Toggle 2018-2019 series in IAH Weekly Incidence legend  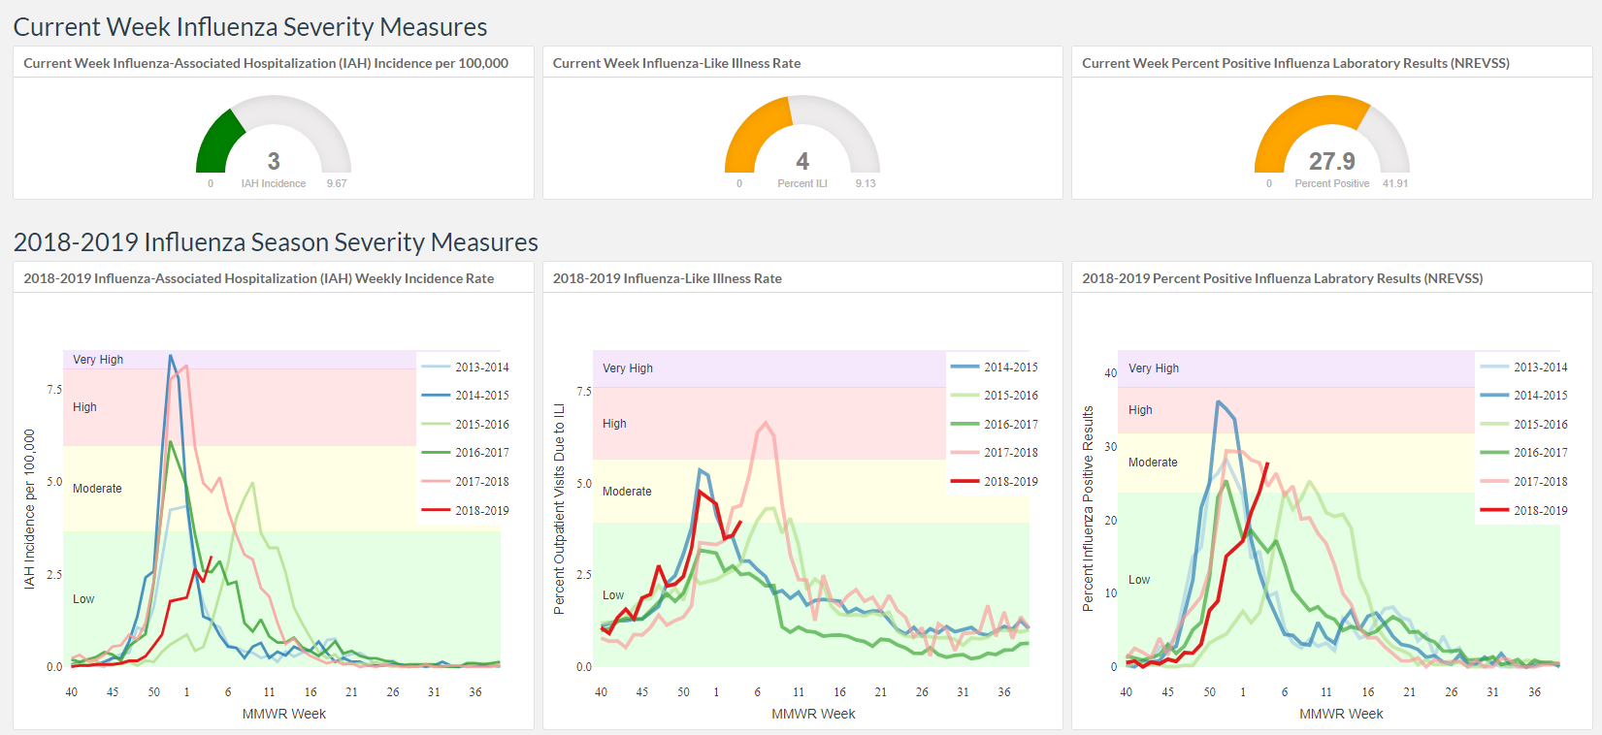[466, 511]
